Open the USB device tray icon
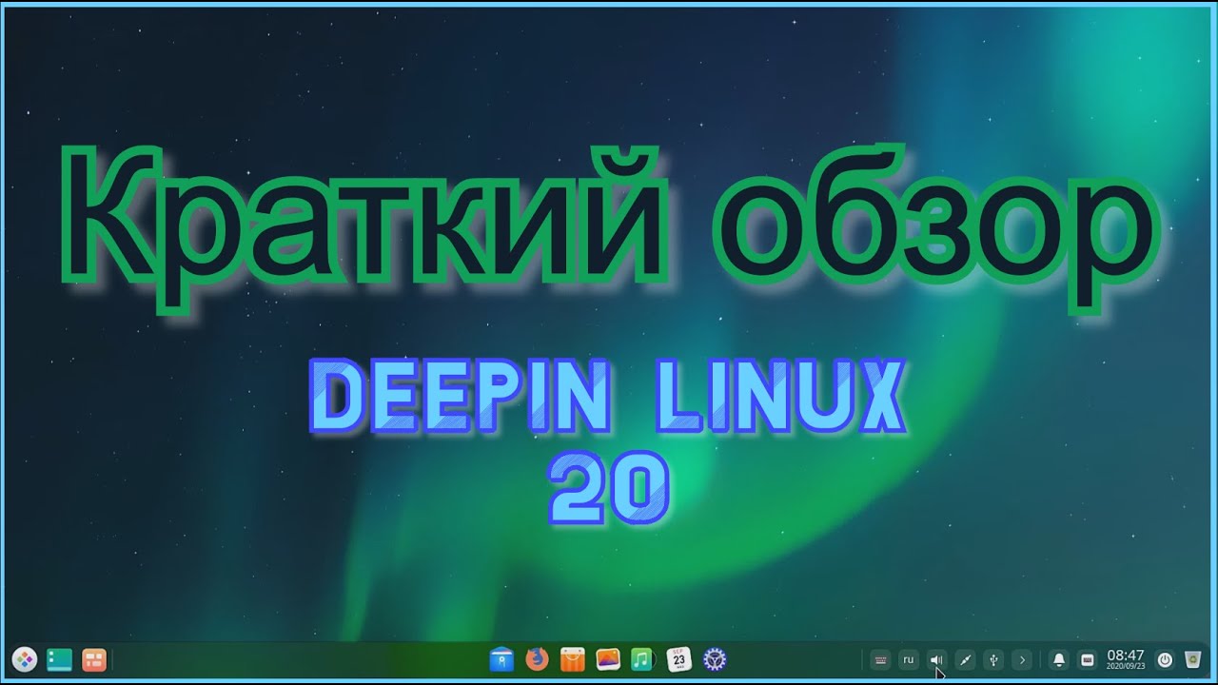The width and height of the screenshot is (1218, 685). tap(993, 659)
